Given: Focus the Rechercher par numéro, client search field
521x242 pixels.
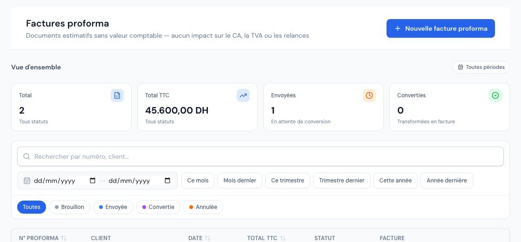Looking at the screenshot, I should (260, 156).
